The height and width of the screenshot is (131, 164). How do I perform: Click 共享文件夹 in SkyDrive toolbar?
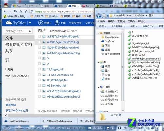[75, 23]
